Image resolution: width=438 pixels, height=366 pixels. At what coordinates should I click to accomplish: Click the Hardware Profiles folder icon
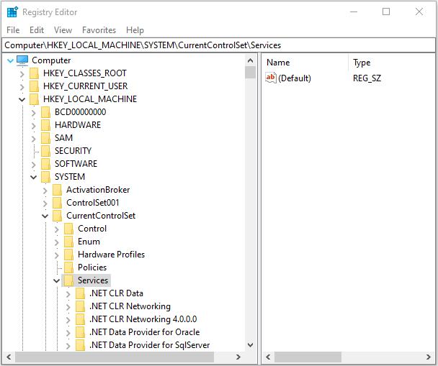[68, 255]
